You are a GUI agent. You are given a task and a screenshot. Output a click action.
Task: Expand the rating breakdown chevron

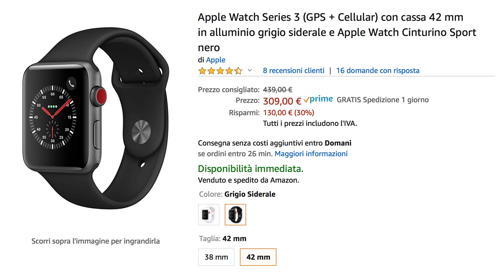pos(249,71)
